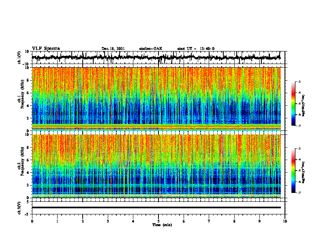Viewport: 321px width, 248px height.
Task: Click the "-3" label on ch.2 color scale
Action: [x=299, y=149]
